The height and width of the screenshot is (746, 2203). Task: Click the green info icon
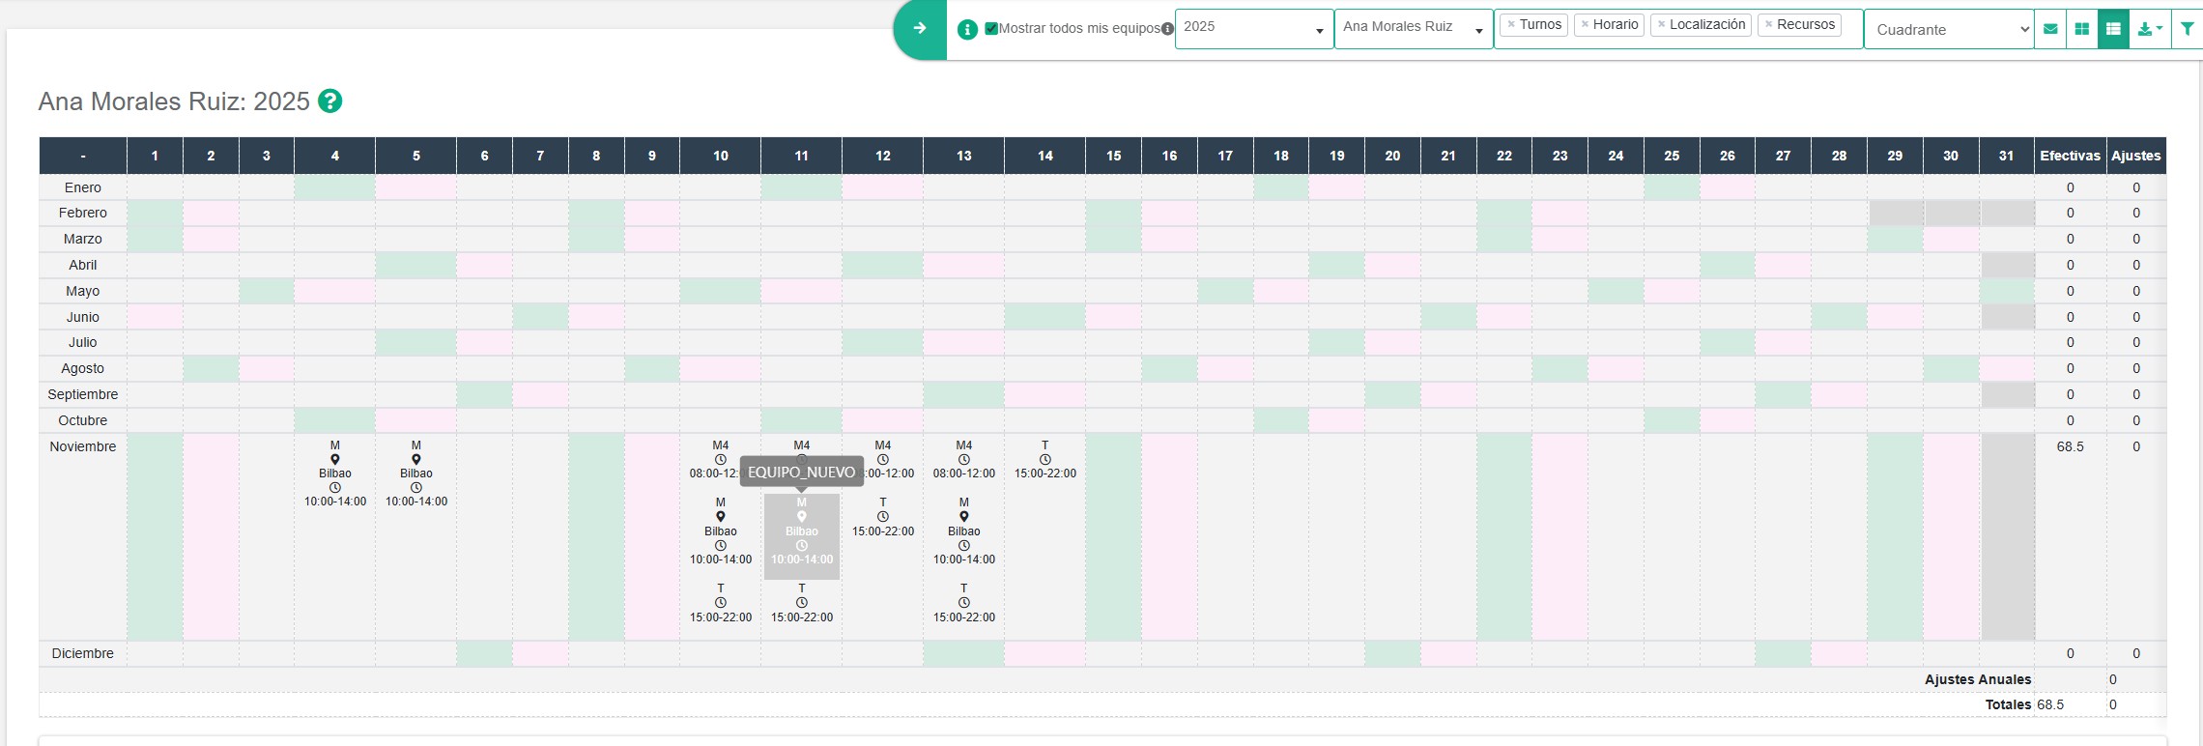[967, 29]
